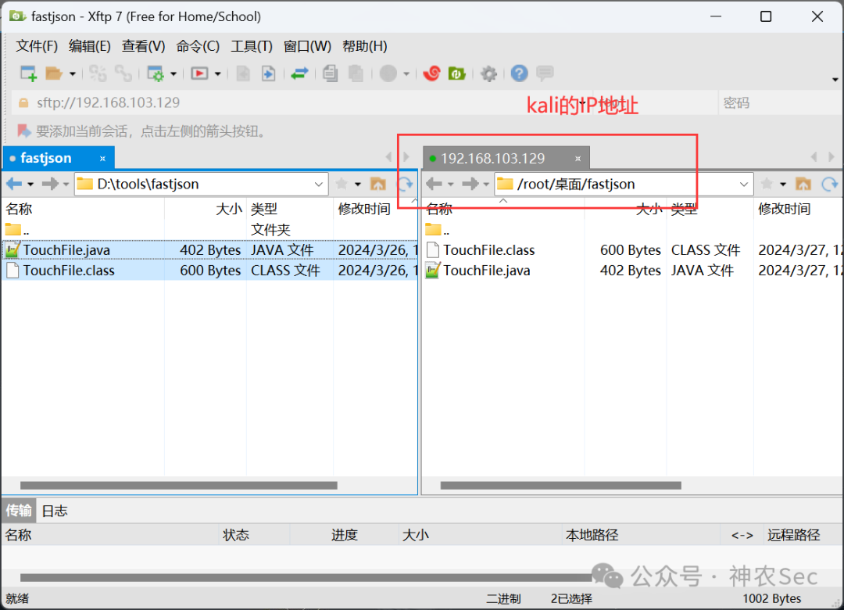This screenshot has height=610, width=844.
Task: Click the grayed-out Reconnect icon
Action: 98,74
